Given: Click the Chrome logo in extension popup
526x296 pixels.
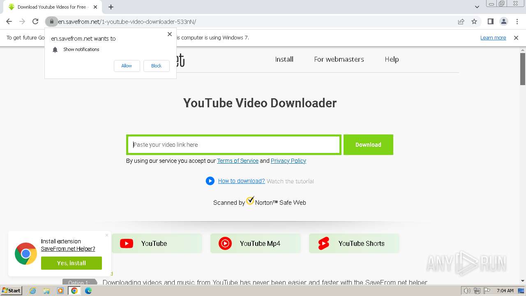Looking at the screenshot, I should pos(26,253).
